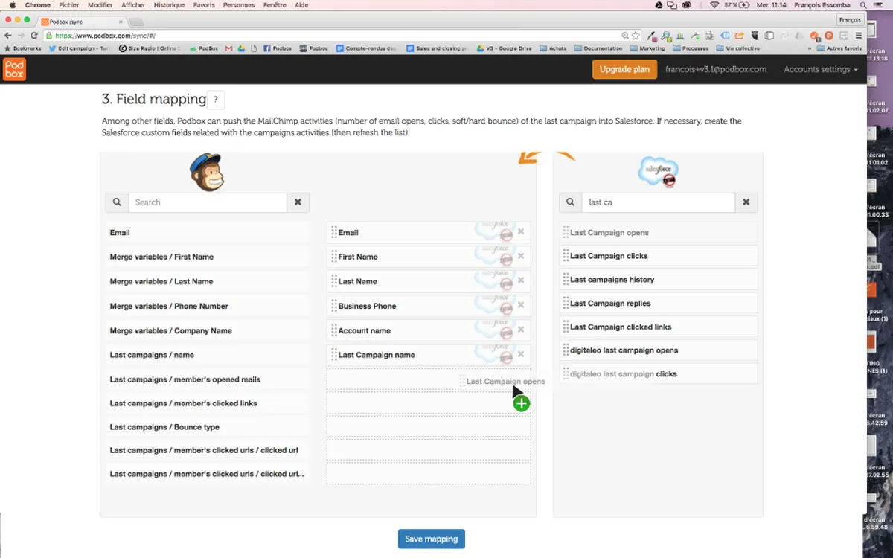Screen dimensions: 893x558
Task: Grab drag handle of Last Campaign clicked links
Action: [566, 327]
